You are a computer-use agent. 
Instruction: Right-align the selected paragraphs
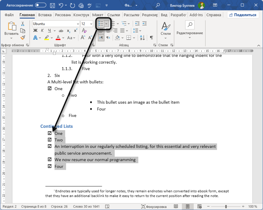[115, 31]
